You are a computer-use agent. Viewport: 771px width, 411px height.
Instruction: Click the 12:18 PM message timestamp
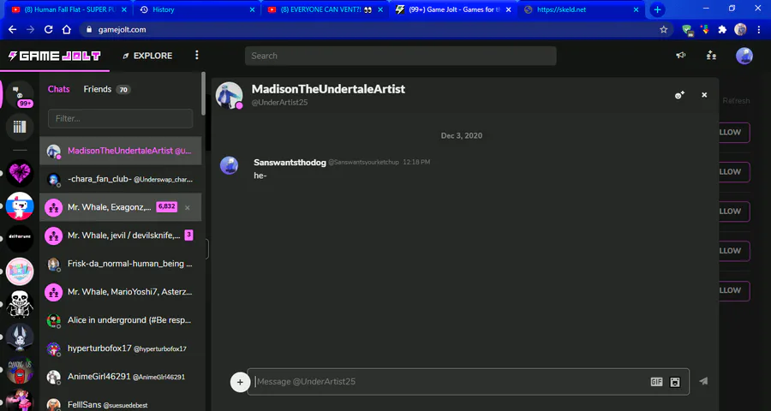(416, 162)
